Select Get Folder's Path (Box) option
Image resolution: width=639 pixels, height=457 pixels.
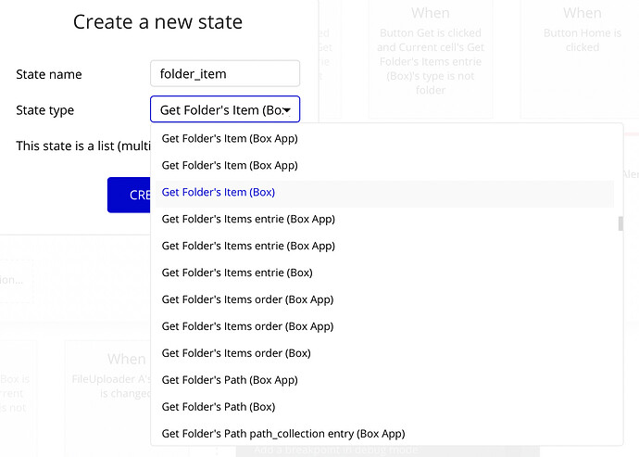[384, 407]
